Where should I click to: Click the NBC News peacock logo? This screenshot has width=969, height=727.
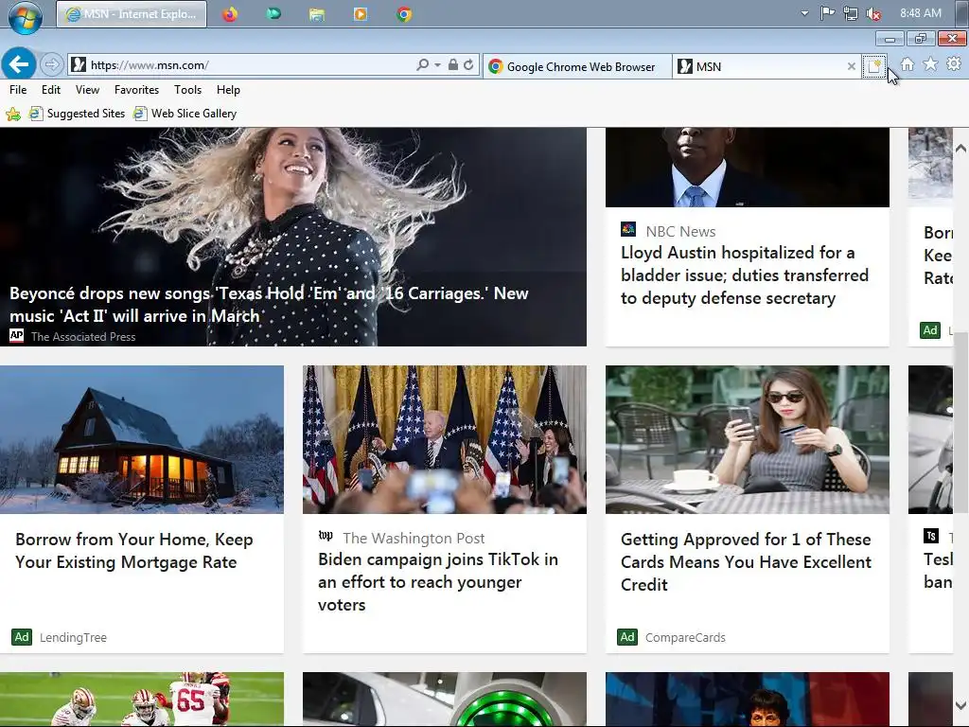628,229
